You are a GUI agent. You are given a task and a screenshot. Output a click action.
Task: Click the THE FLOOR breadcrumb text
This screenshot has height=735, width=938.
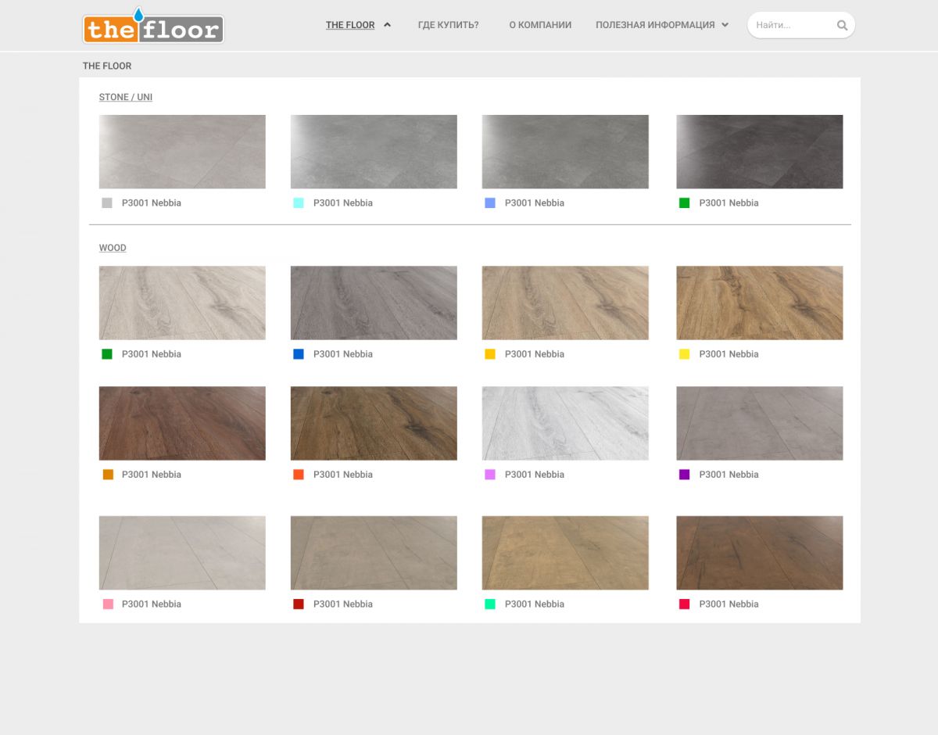(x=107, y=66)
